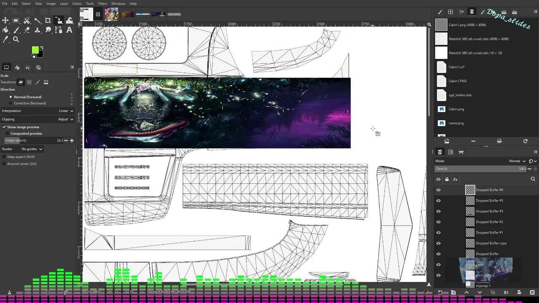Open the Tool Options tab
The image size is (539, 303).
6,67
